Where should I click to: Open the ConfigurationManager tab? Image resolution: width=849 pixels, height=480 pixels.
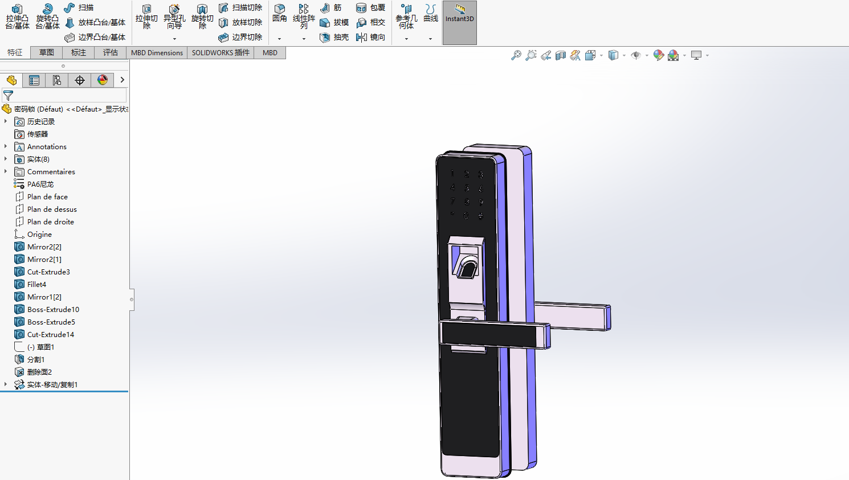tap(57, 80)
